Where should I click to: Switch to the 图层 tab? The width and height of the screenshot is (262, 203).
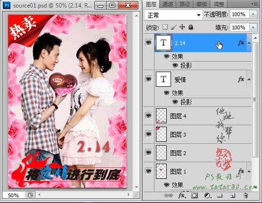tap(151, 4)
